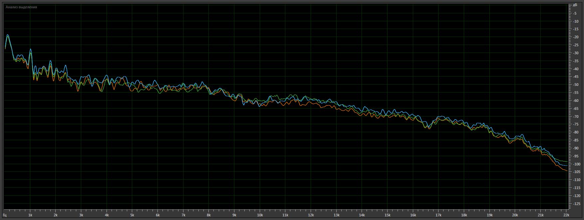Screen dimensions: 584x220
Task: Click the spectrum dip between 16k and 17k
Action: (x=429, y=128)
